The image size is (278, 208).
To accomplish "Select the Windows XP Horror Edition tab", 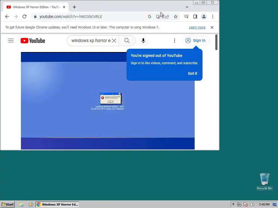I will (x=36, y=7).
